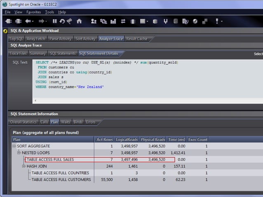Open the Trace Files tab
The image size is (263, 197).
point(18,54)
